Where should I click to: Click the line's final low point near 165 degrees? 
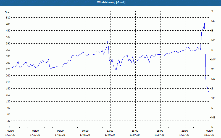coord(209,92)
